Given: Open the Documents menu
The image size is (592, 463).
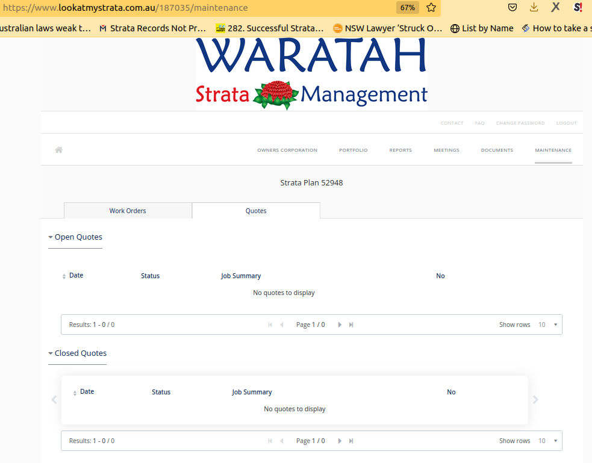Looking at the screenshot, I should [497, 150].
